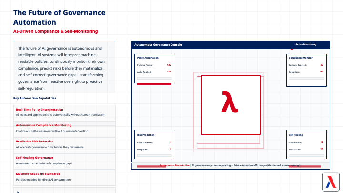Click the company logo in bottom-right corner
This screenshot has width=343, height=193.
point(329,182)
